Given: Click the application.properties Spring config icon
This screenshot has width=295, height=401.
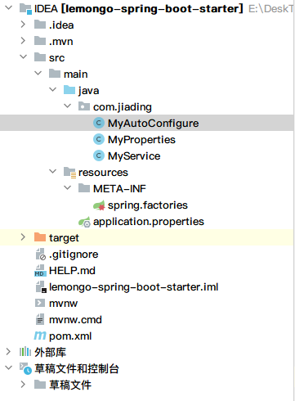Looking at the screenshot, I should click(x=84, y=222).
